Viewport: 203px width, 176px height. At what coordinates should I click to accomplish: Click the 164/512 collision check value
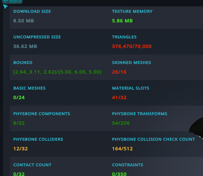[x=122, y=149]
